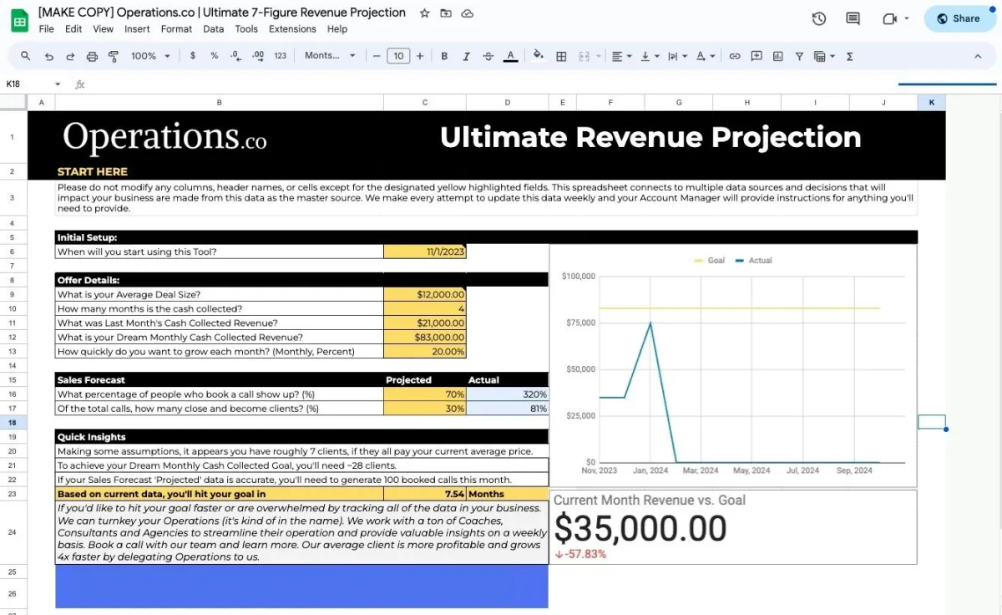Star this spreadsheet document
1002x615 pixels.
click(424, 13)
